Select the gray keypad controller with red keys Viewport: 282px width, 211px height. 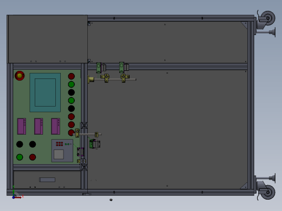(x=62, y=150)
